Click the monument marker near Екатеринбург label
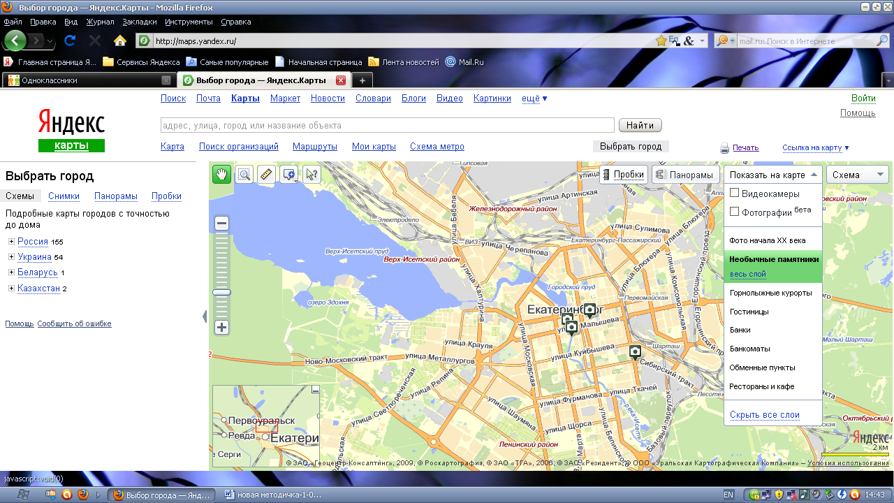Viewport: 894px width, 503px height. point(589,309)
